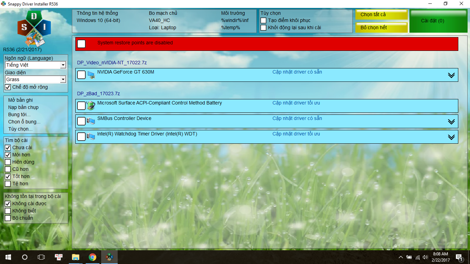Enable Khởi động lại sau khi cài
Viewport: 470px width, 264px height.
click(x=264, y=27)
